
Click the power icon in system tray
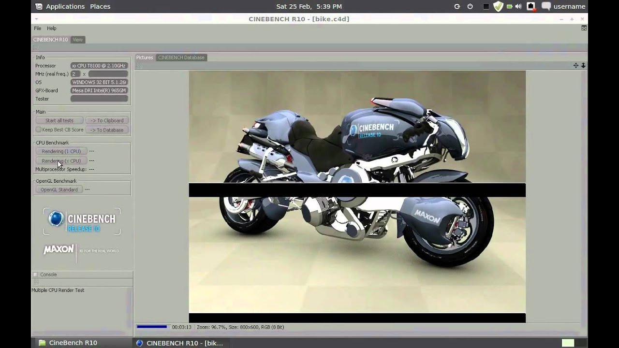(470, 6)
